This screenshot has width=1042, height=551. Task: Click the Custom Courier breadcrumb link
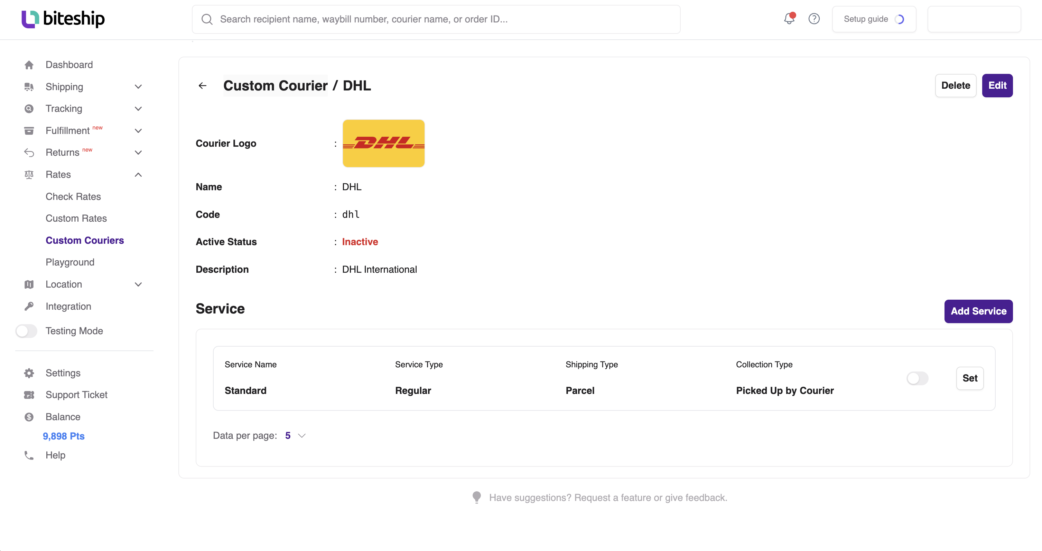coord(276,86)
